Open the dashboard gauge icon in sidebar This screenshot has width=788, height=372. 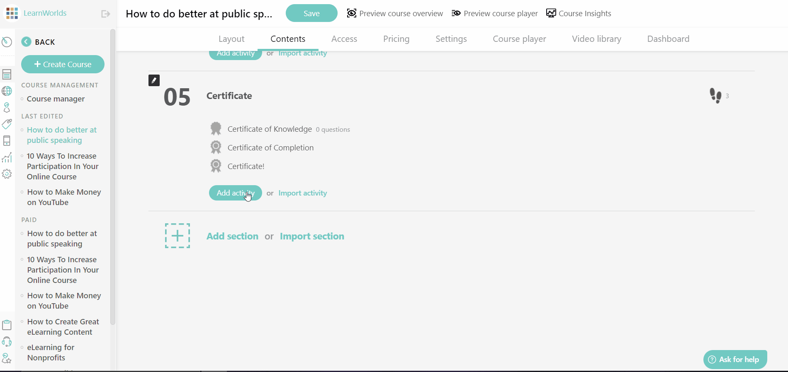[7, 42]
